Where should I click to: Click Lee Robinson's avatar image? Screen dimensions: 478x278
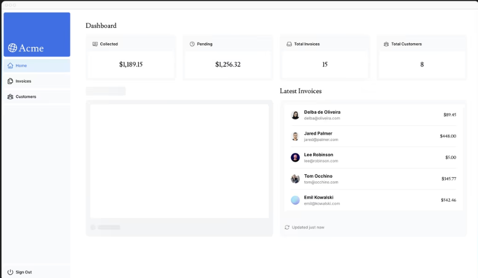coord(295,157)
